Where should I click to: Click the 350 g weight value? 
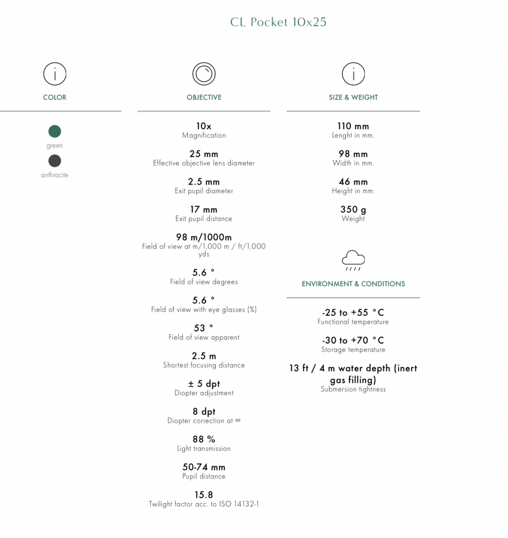(354, 210)
